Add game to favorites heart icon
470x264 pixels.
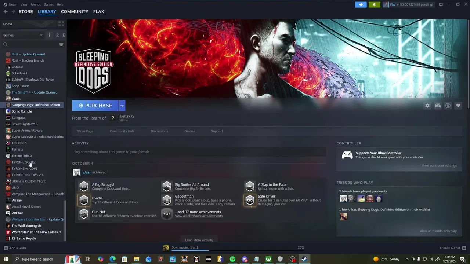click(458, 106)
